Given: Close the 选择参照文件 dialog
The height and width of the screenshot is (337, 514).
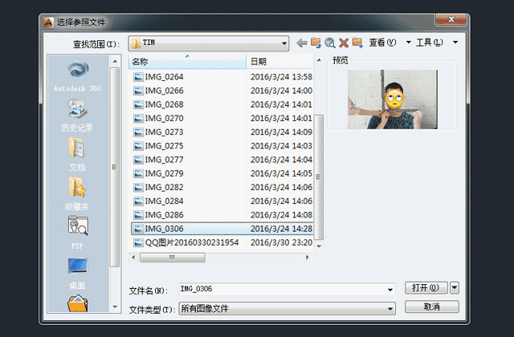Looking at the screenshot, I should (x=451, y=19).
